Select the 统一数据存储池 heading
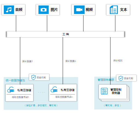Viewport: 138px width, 113px height. point(15,80)
